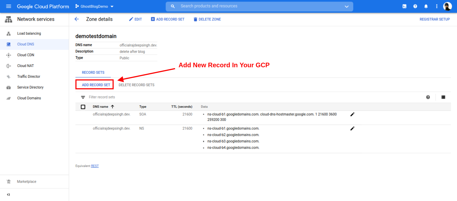Screen dimensions: 457x201
Task: Activate Cloud Shell terminal icon
Action: (404, 6)
